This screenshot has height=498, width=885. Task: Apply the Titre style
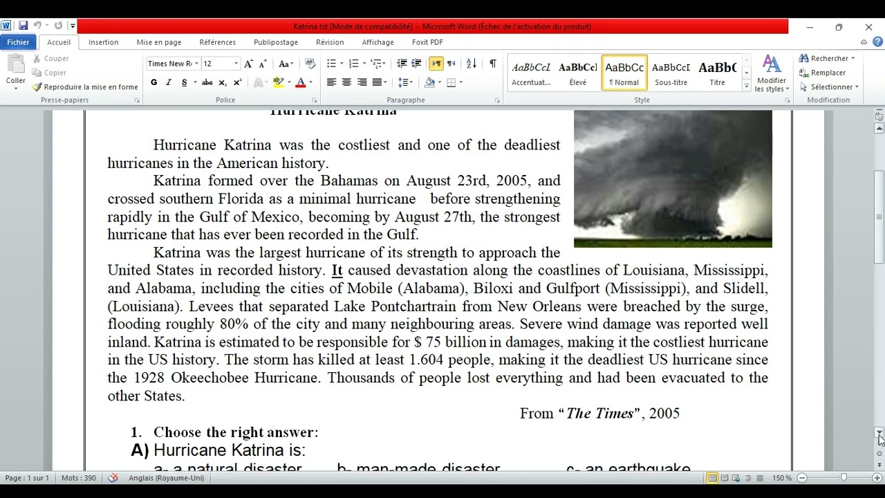(x=717, y=73)
